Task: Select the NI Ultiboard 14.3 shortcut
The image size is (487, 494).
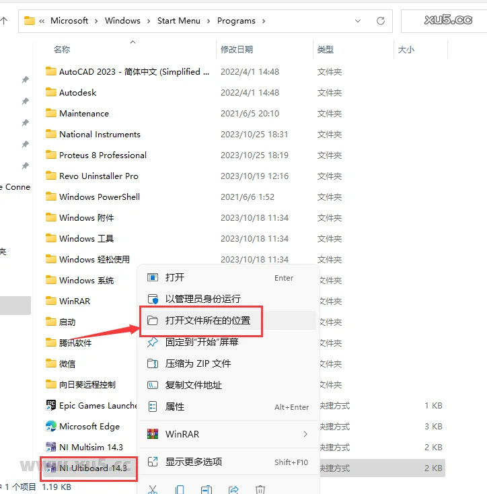Action: (x=89, y=468)
